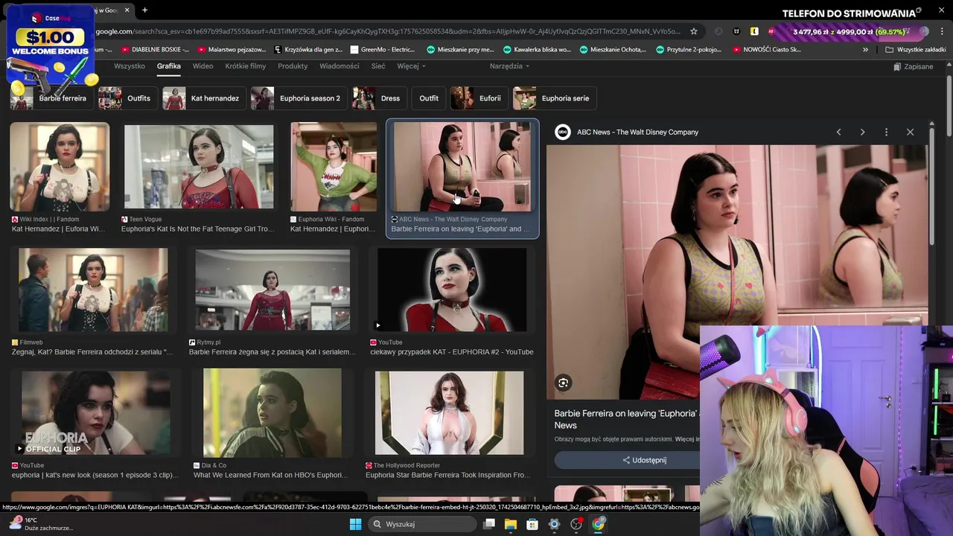Select the Kat hernandez filter chip

click(204, 98)
